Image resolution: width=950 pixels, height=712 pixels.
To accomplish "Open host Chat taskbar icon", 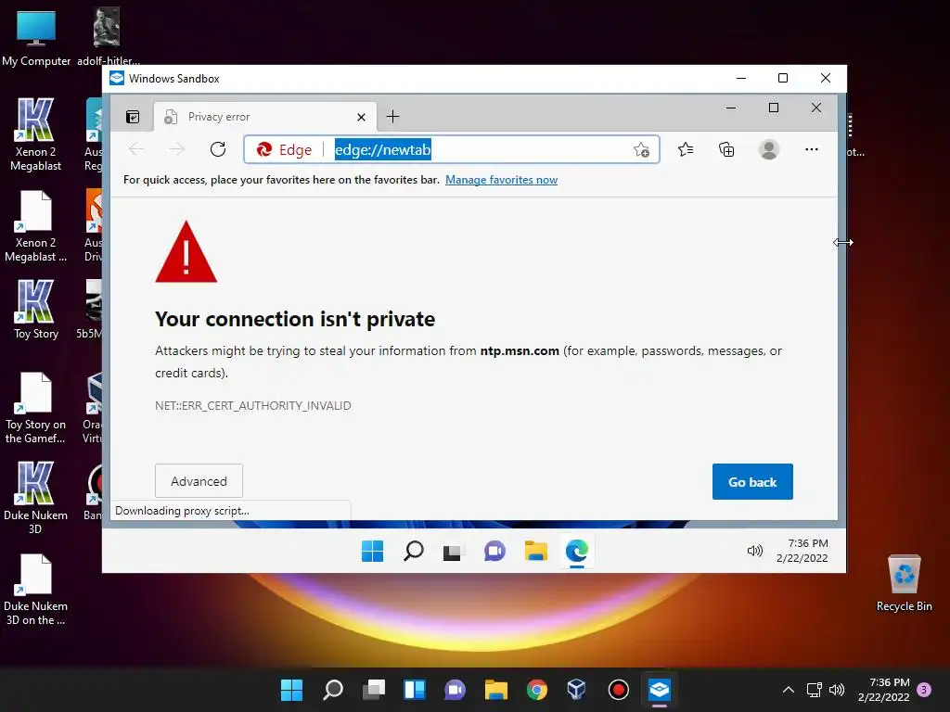I will click(455, 690).
